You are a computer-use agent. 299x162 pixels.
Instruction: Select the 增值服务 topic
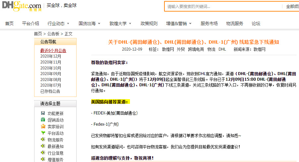pos(55,160)
